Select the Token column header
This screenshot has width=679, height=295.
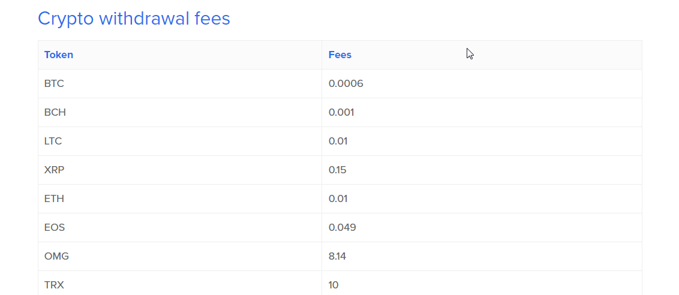[58, 55]
